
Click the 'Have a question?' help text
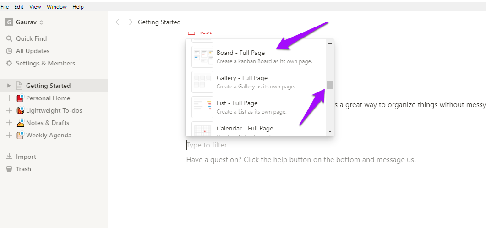(x=301, y=160)
